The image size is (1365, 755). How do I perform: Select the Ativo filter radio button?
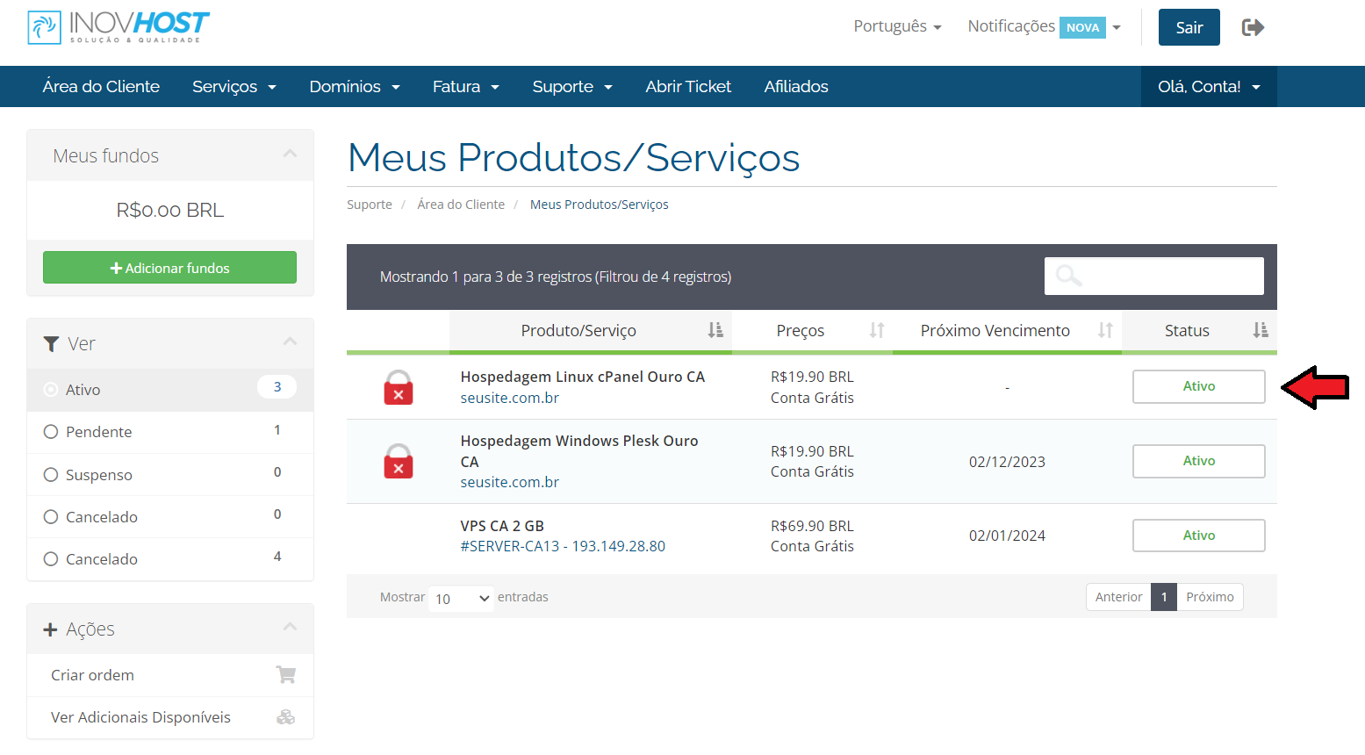[51, 390]
